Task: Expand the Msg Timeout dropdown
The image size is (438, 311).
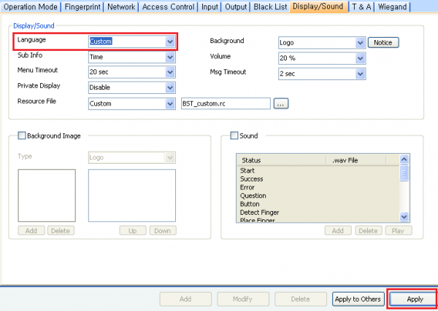Action: click(360, 74)
